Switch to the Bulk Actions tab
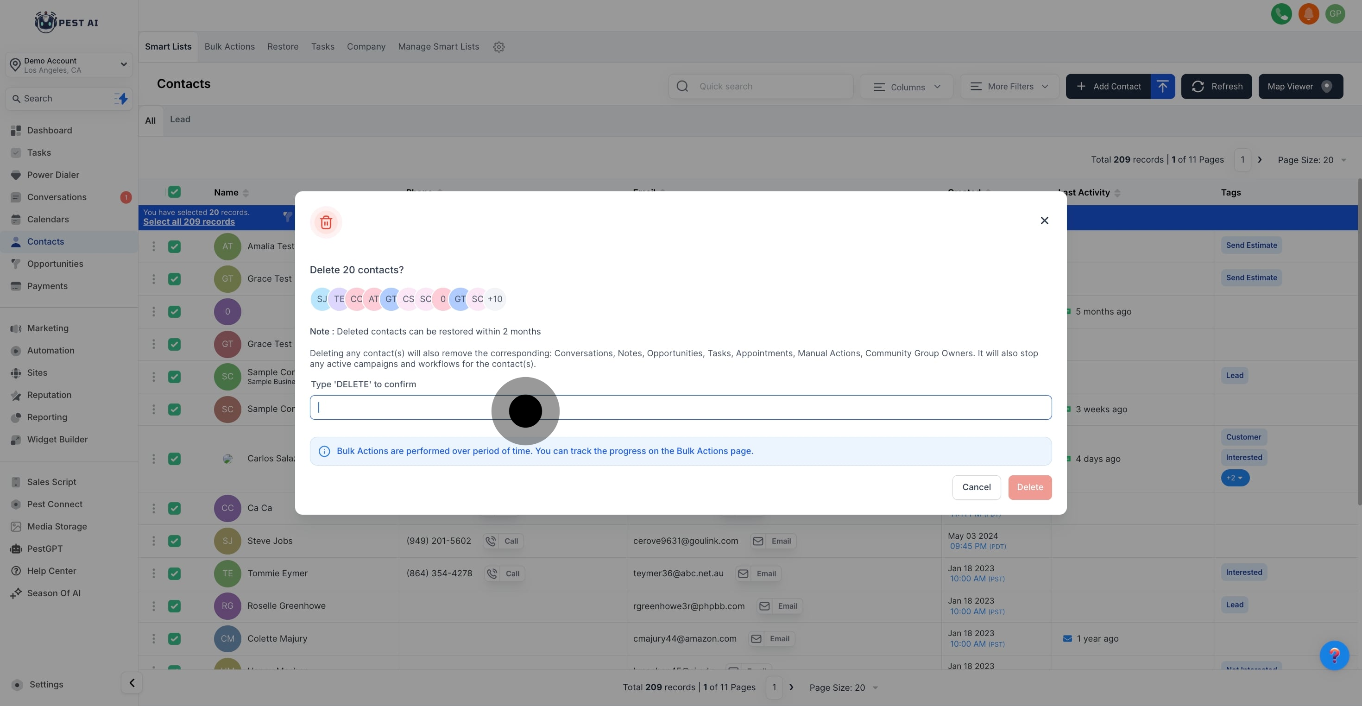The image size is (1362, 706). pyautogui.click(x=229, y=46)
